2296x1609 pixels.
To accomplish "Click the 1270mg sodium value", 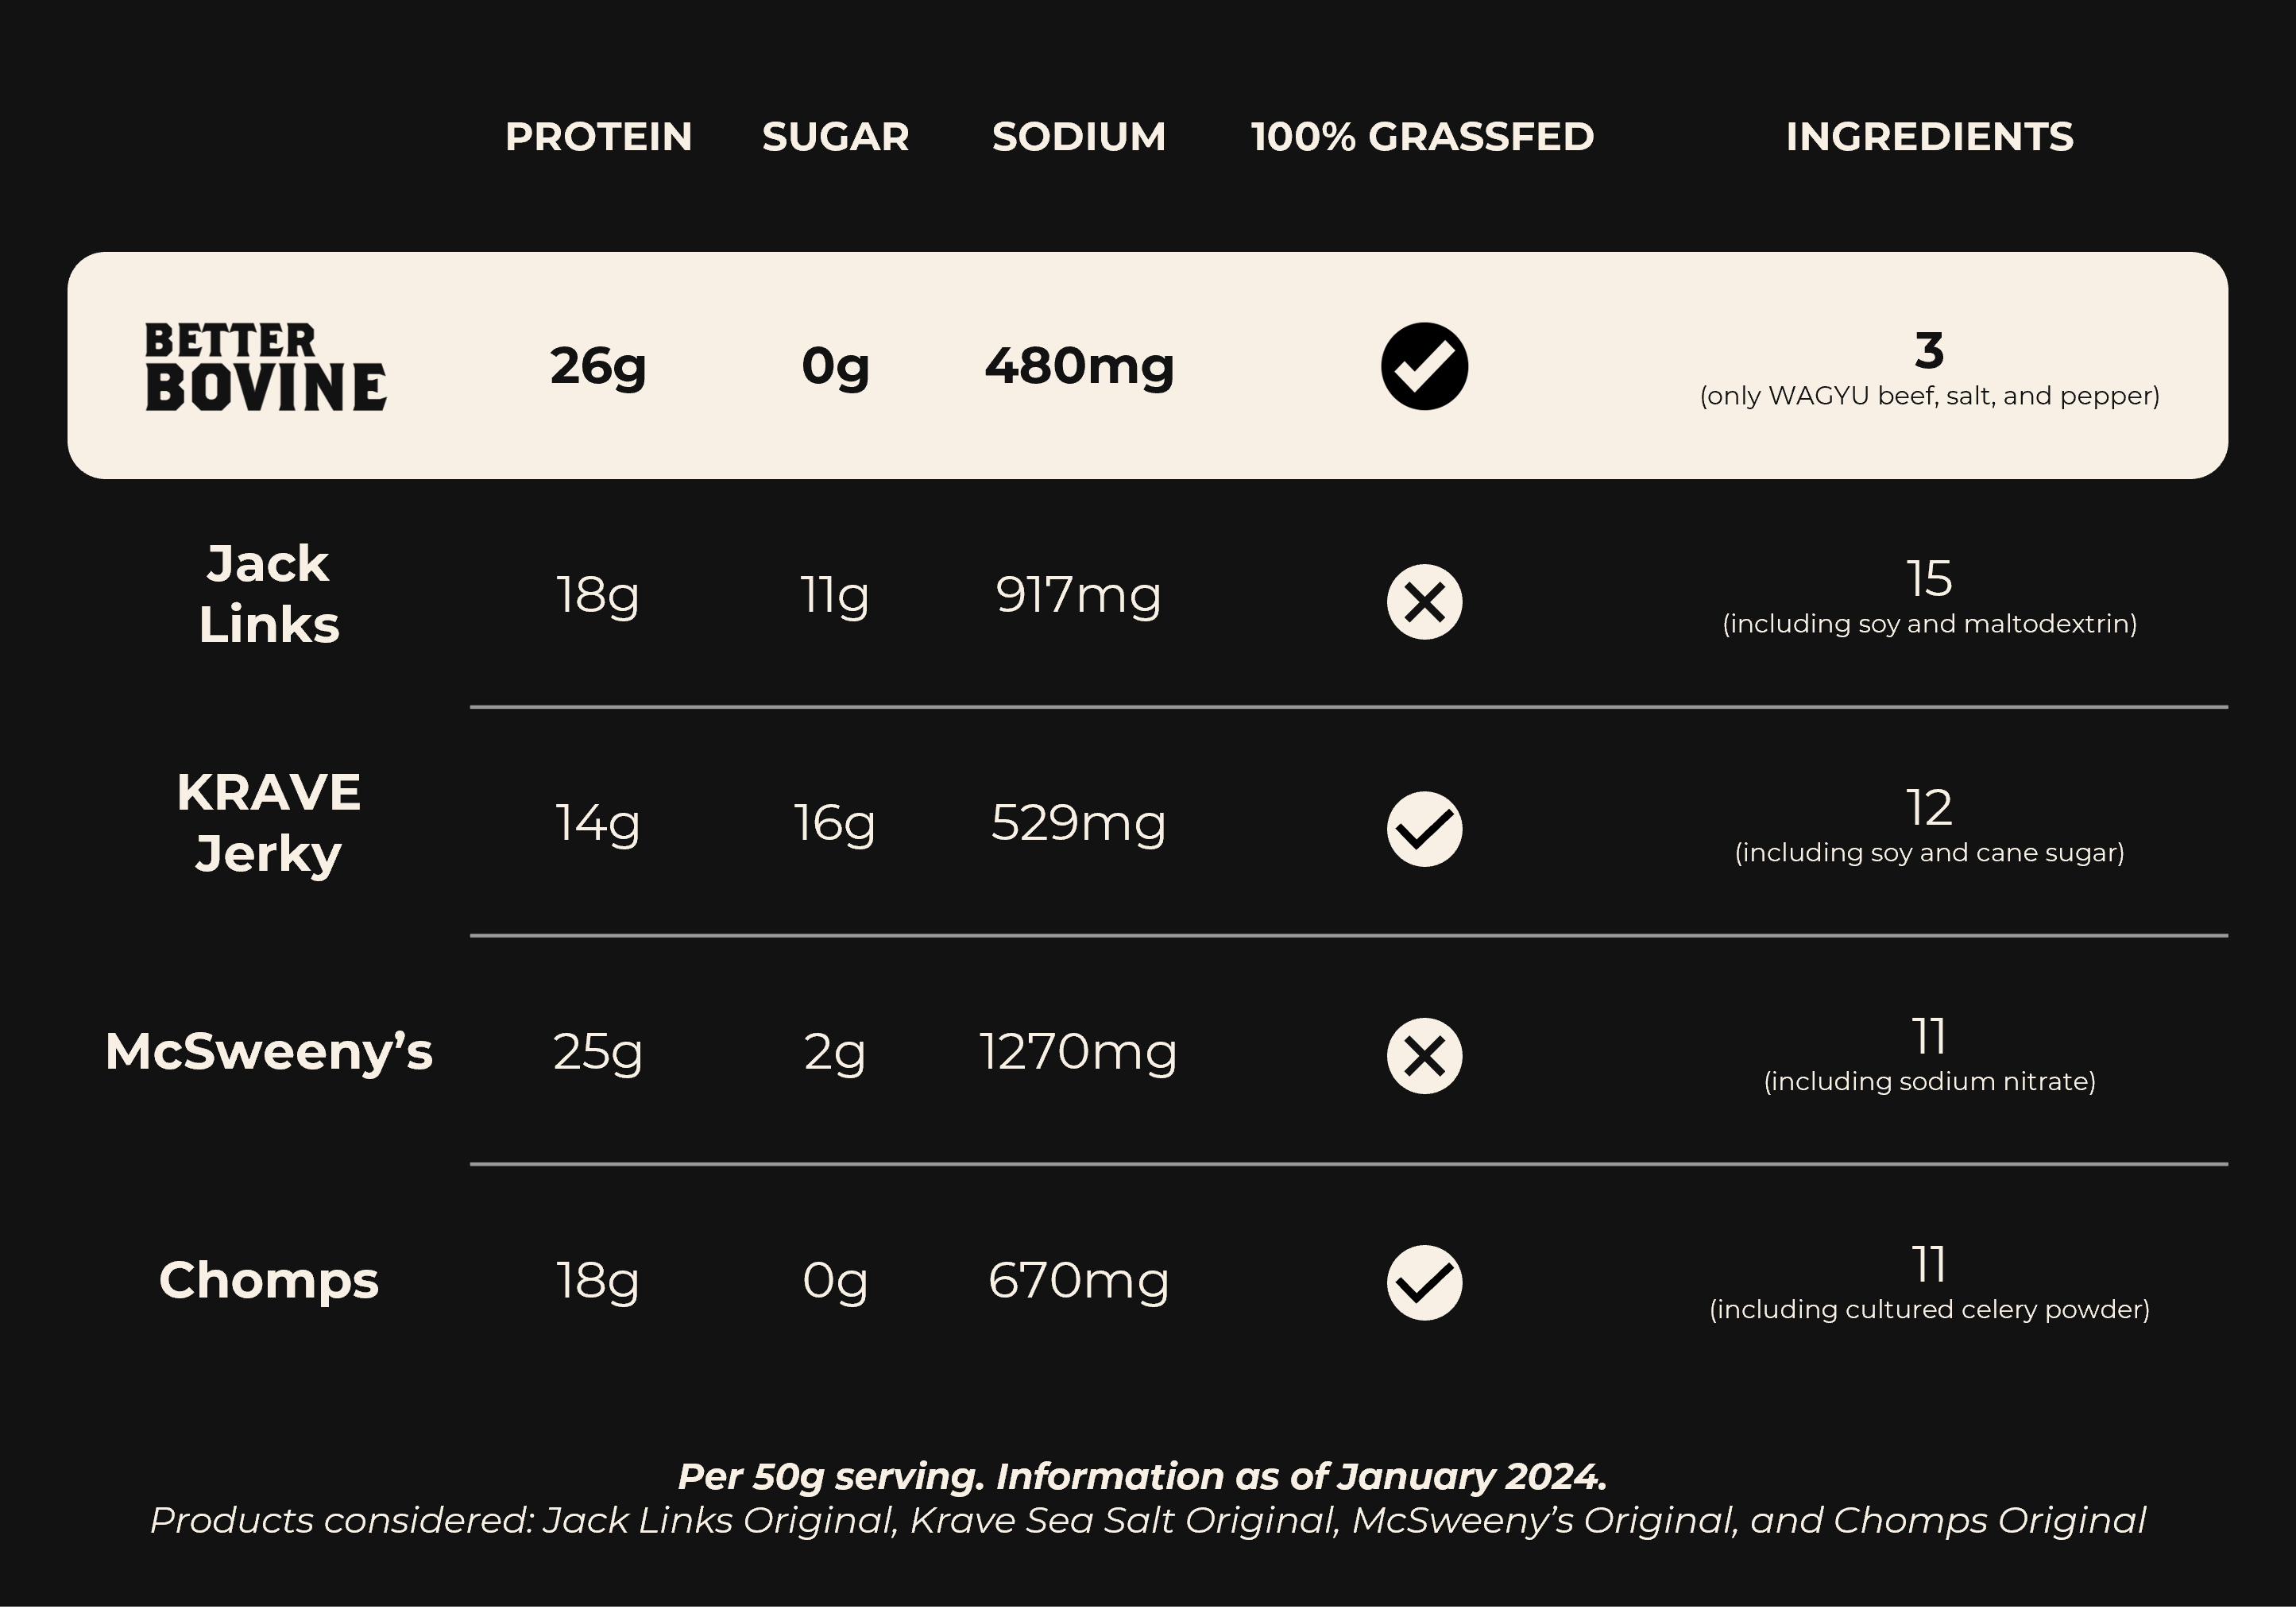I will [1078, 1052].
